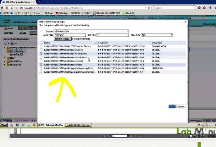
Task: Tick the Domain Admins group checkbox
Action: (41, 50)
